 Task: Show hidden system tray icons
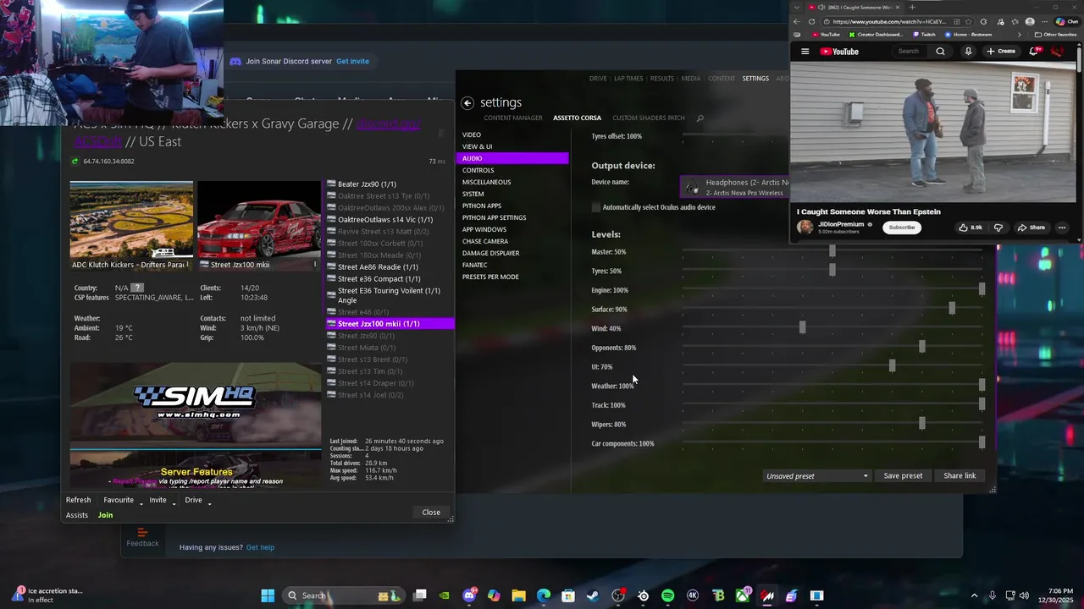[974, 595]
